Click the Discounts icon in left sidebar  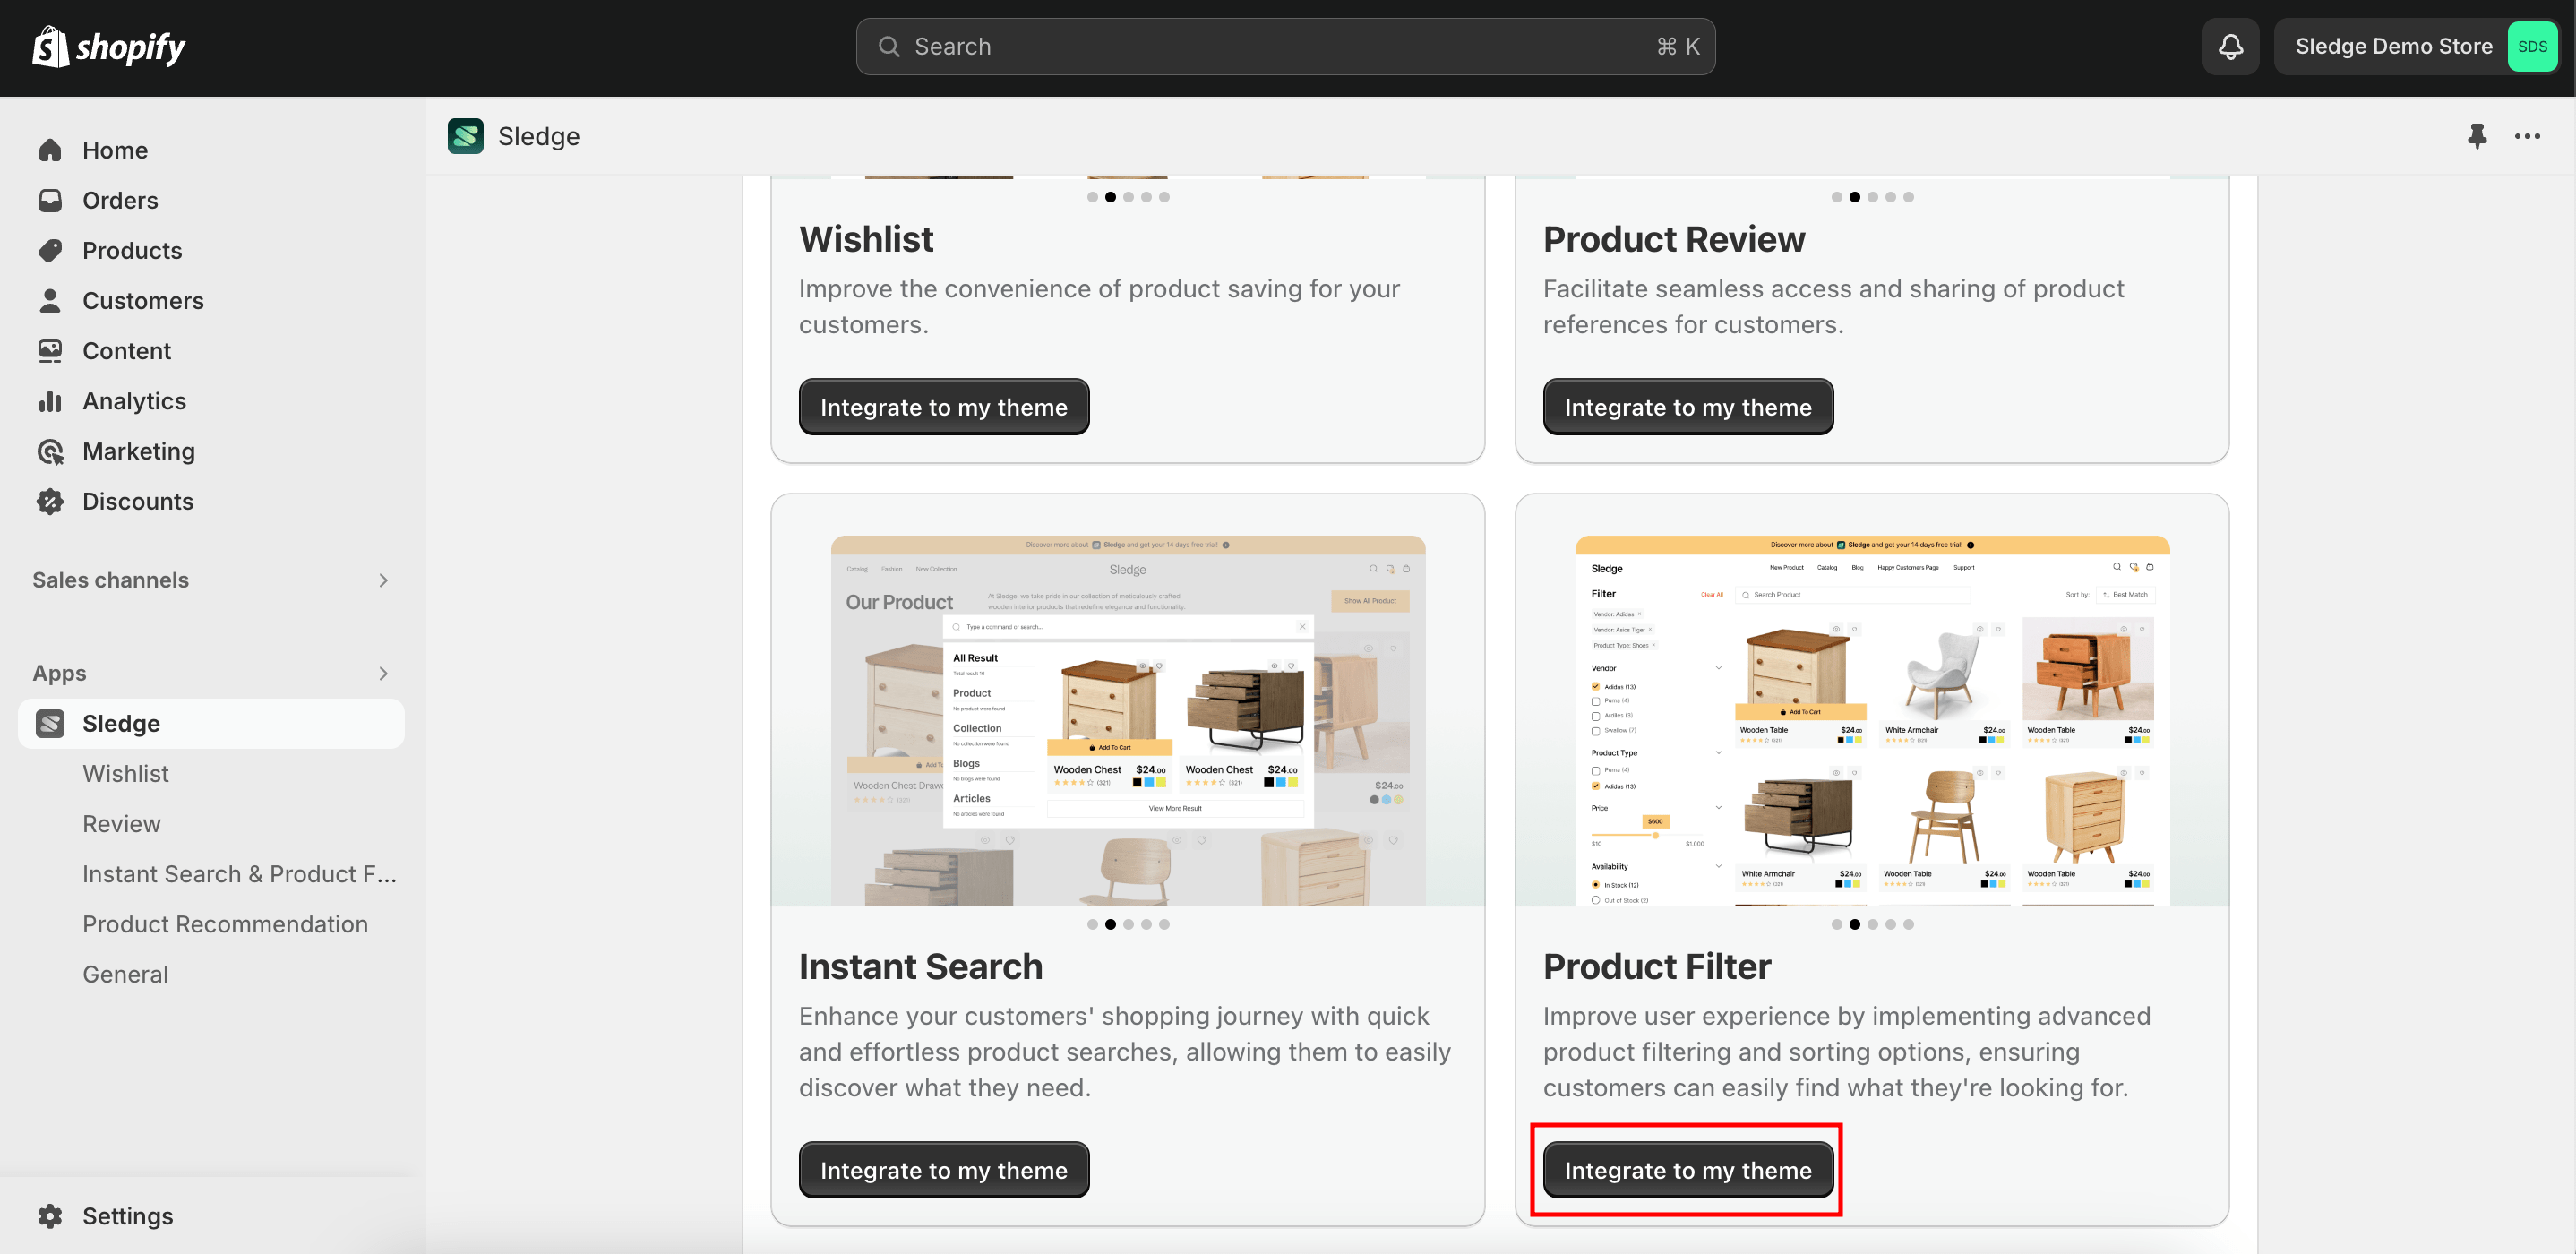[49, 500]
